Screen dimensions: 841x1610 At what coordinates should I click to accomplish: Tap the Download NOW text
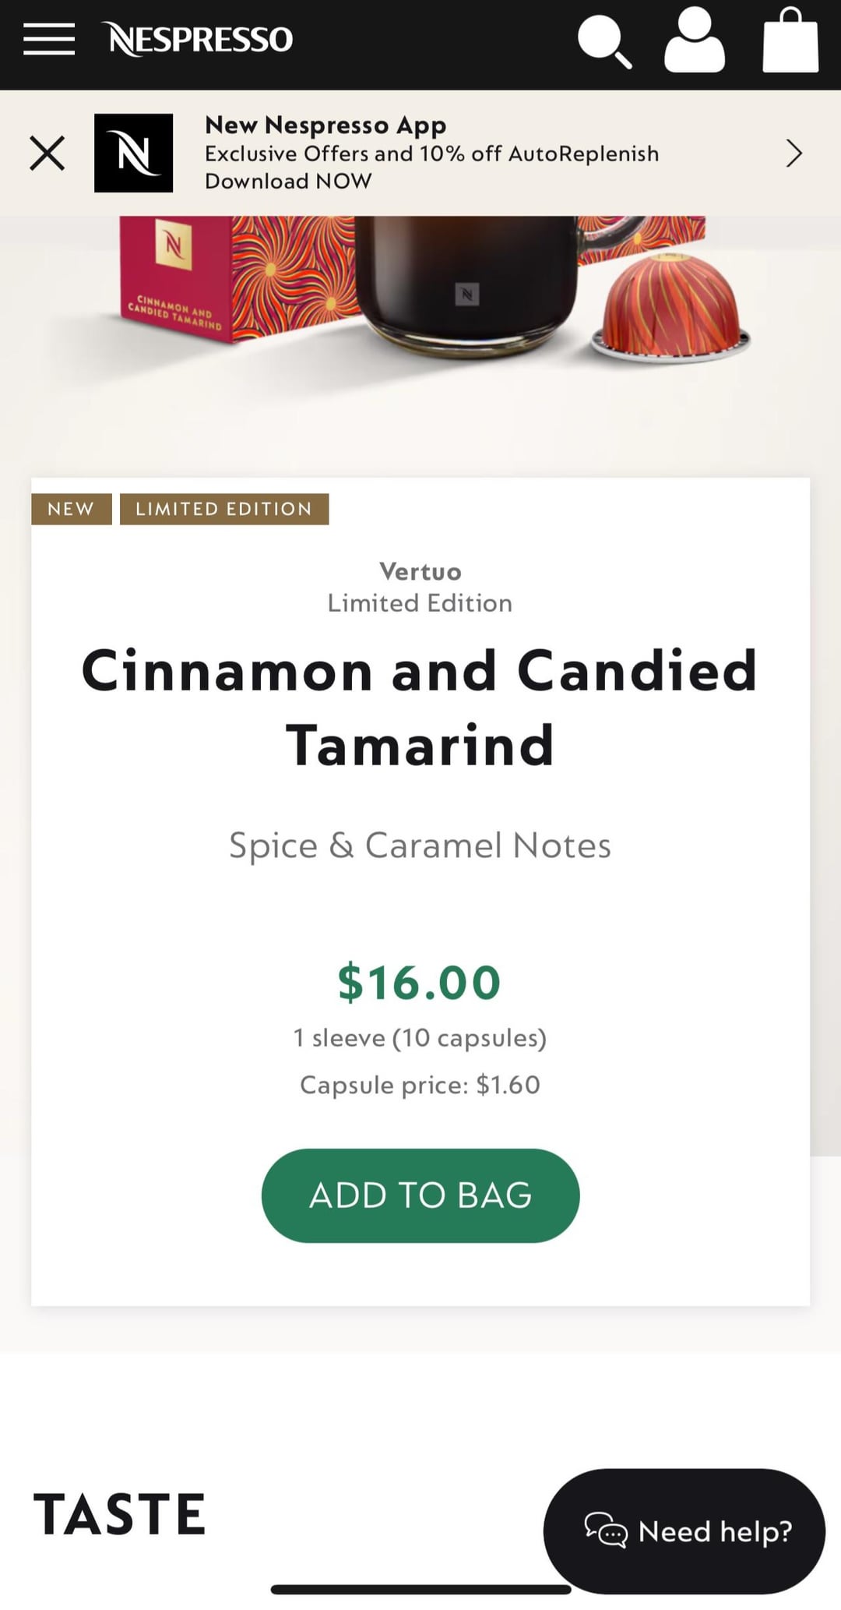coord(288,181)
